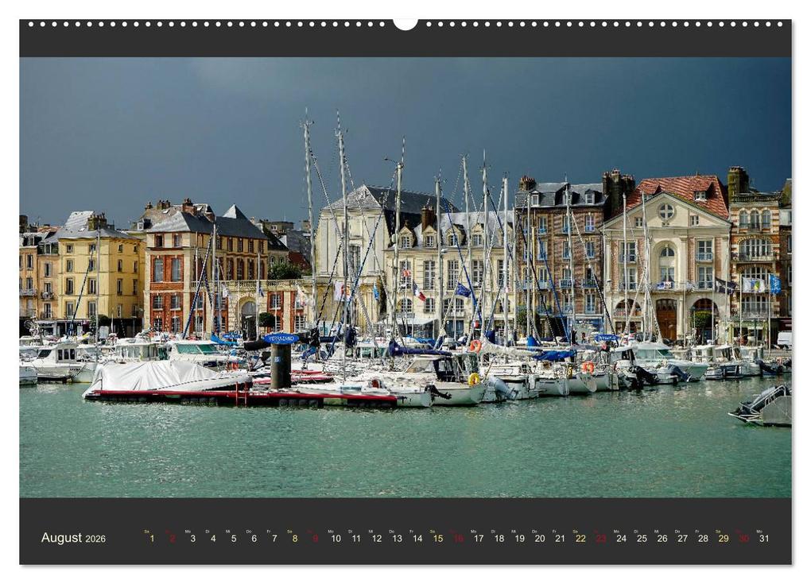Click the hanging notch at the top center
The height and width of the screenshot is (584, 811).
(405, 24)
